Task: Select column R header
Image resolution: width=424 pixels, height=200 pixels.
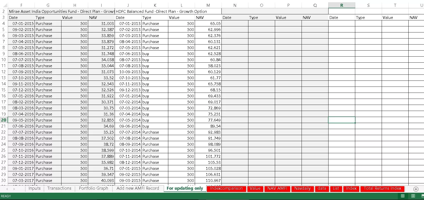Action: click(342, 5)
